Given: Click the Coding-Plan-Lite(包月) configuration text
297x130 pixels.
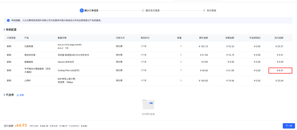Looking at the screenshot, I should coord(68,70).
